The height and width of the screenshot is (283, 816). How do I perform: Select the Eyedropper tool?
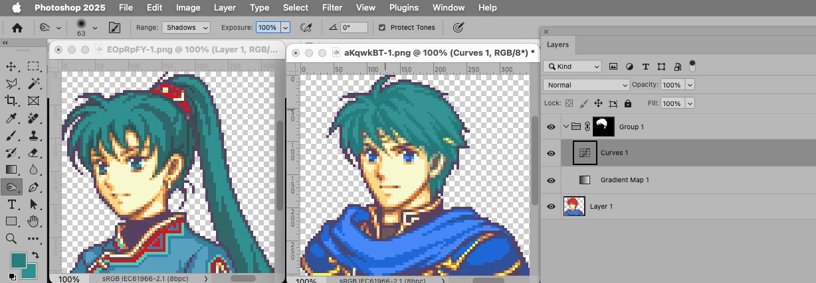pos(11,118)
